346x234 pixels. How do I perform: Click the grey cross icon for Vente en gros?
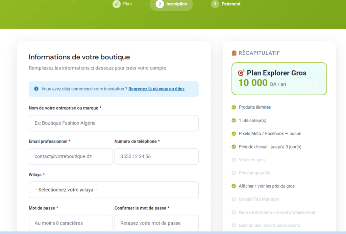234,160
